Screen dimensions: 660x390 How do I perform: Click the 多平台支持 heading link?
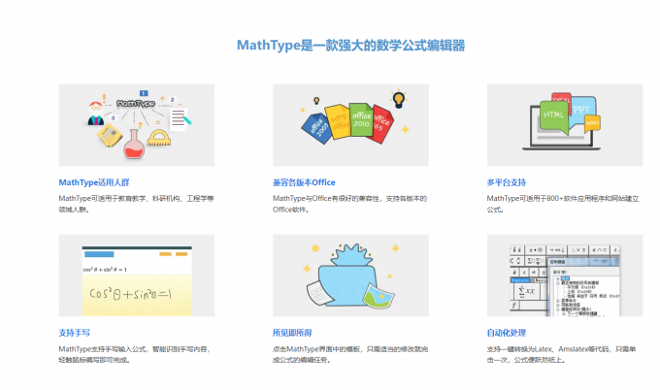coord(507,182)
